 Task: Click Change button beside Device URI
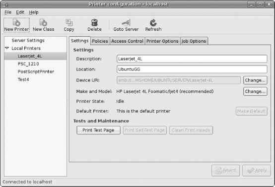[255, 80]
